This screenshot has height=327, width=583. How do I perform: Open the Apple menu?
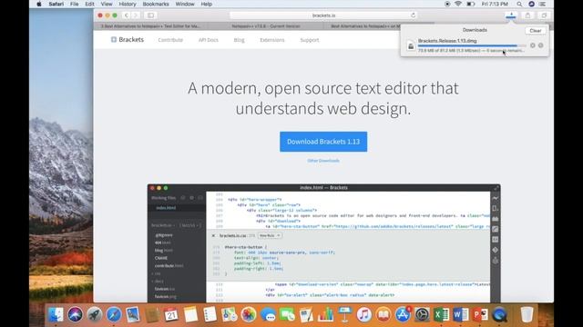click(39, 4)
